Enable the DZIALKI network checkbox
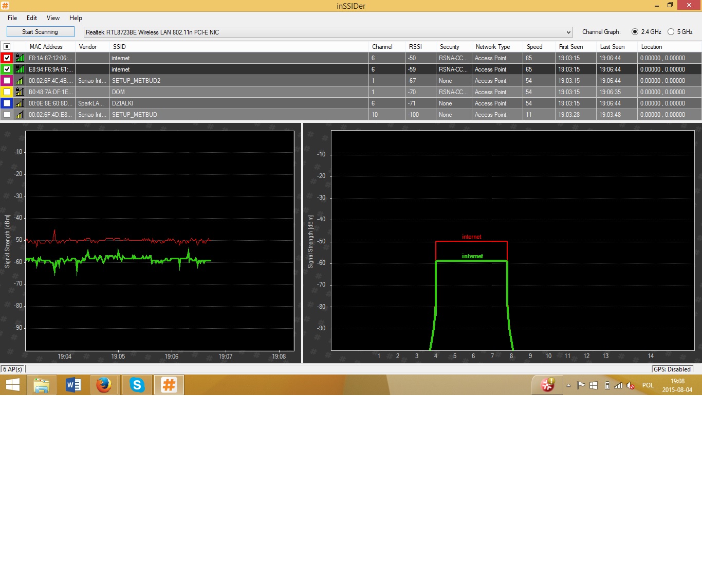The width and height of the screenshot is (702, 569). click(x=7, y=103)
